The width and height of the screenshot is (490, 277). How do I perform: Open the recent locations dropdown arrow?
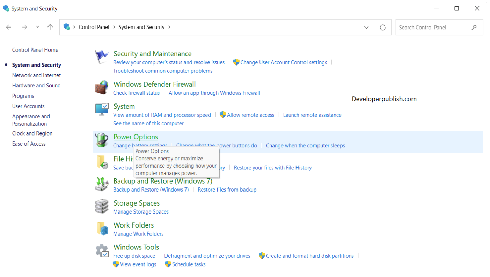(x=38, y=27)
